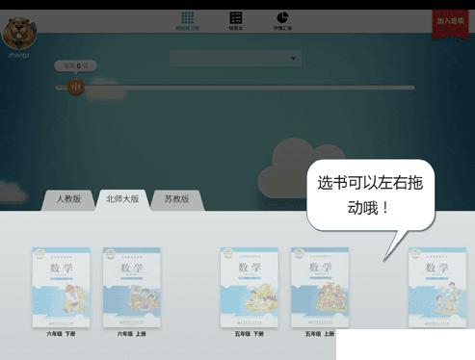Click the round brown slider handle

point(76,87)
